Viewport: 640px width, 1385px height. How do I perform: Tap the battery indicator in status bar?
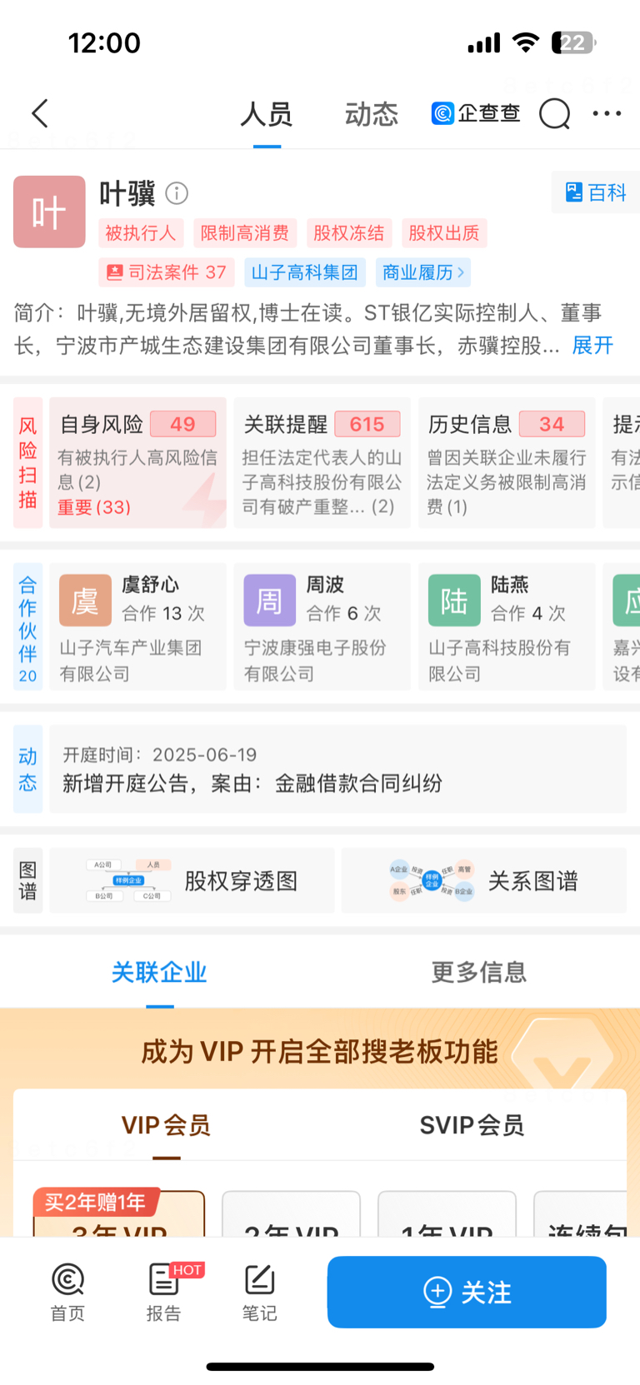click(573, 42)
